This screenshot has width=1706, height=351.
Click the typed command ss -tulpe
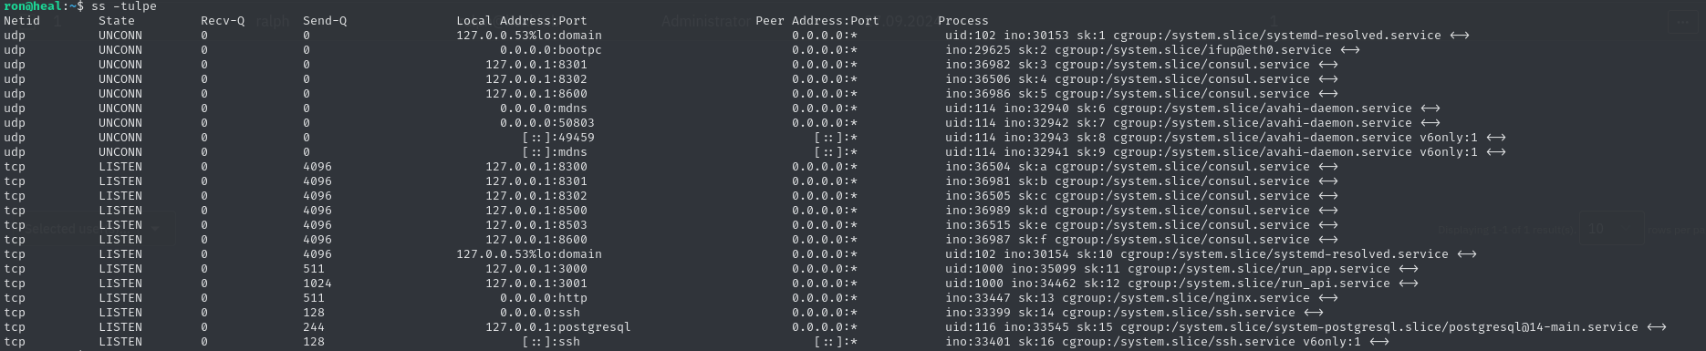124,6
